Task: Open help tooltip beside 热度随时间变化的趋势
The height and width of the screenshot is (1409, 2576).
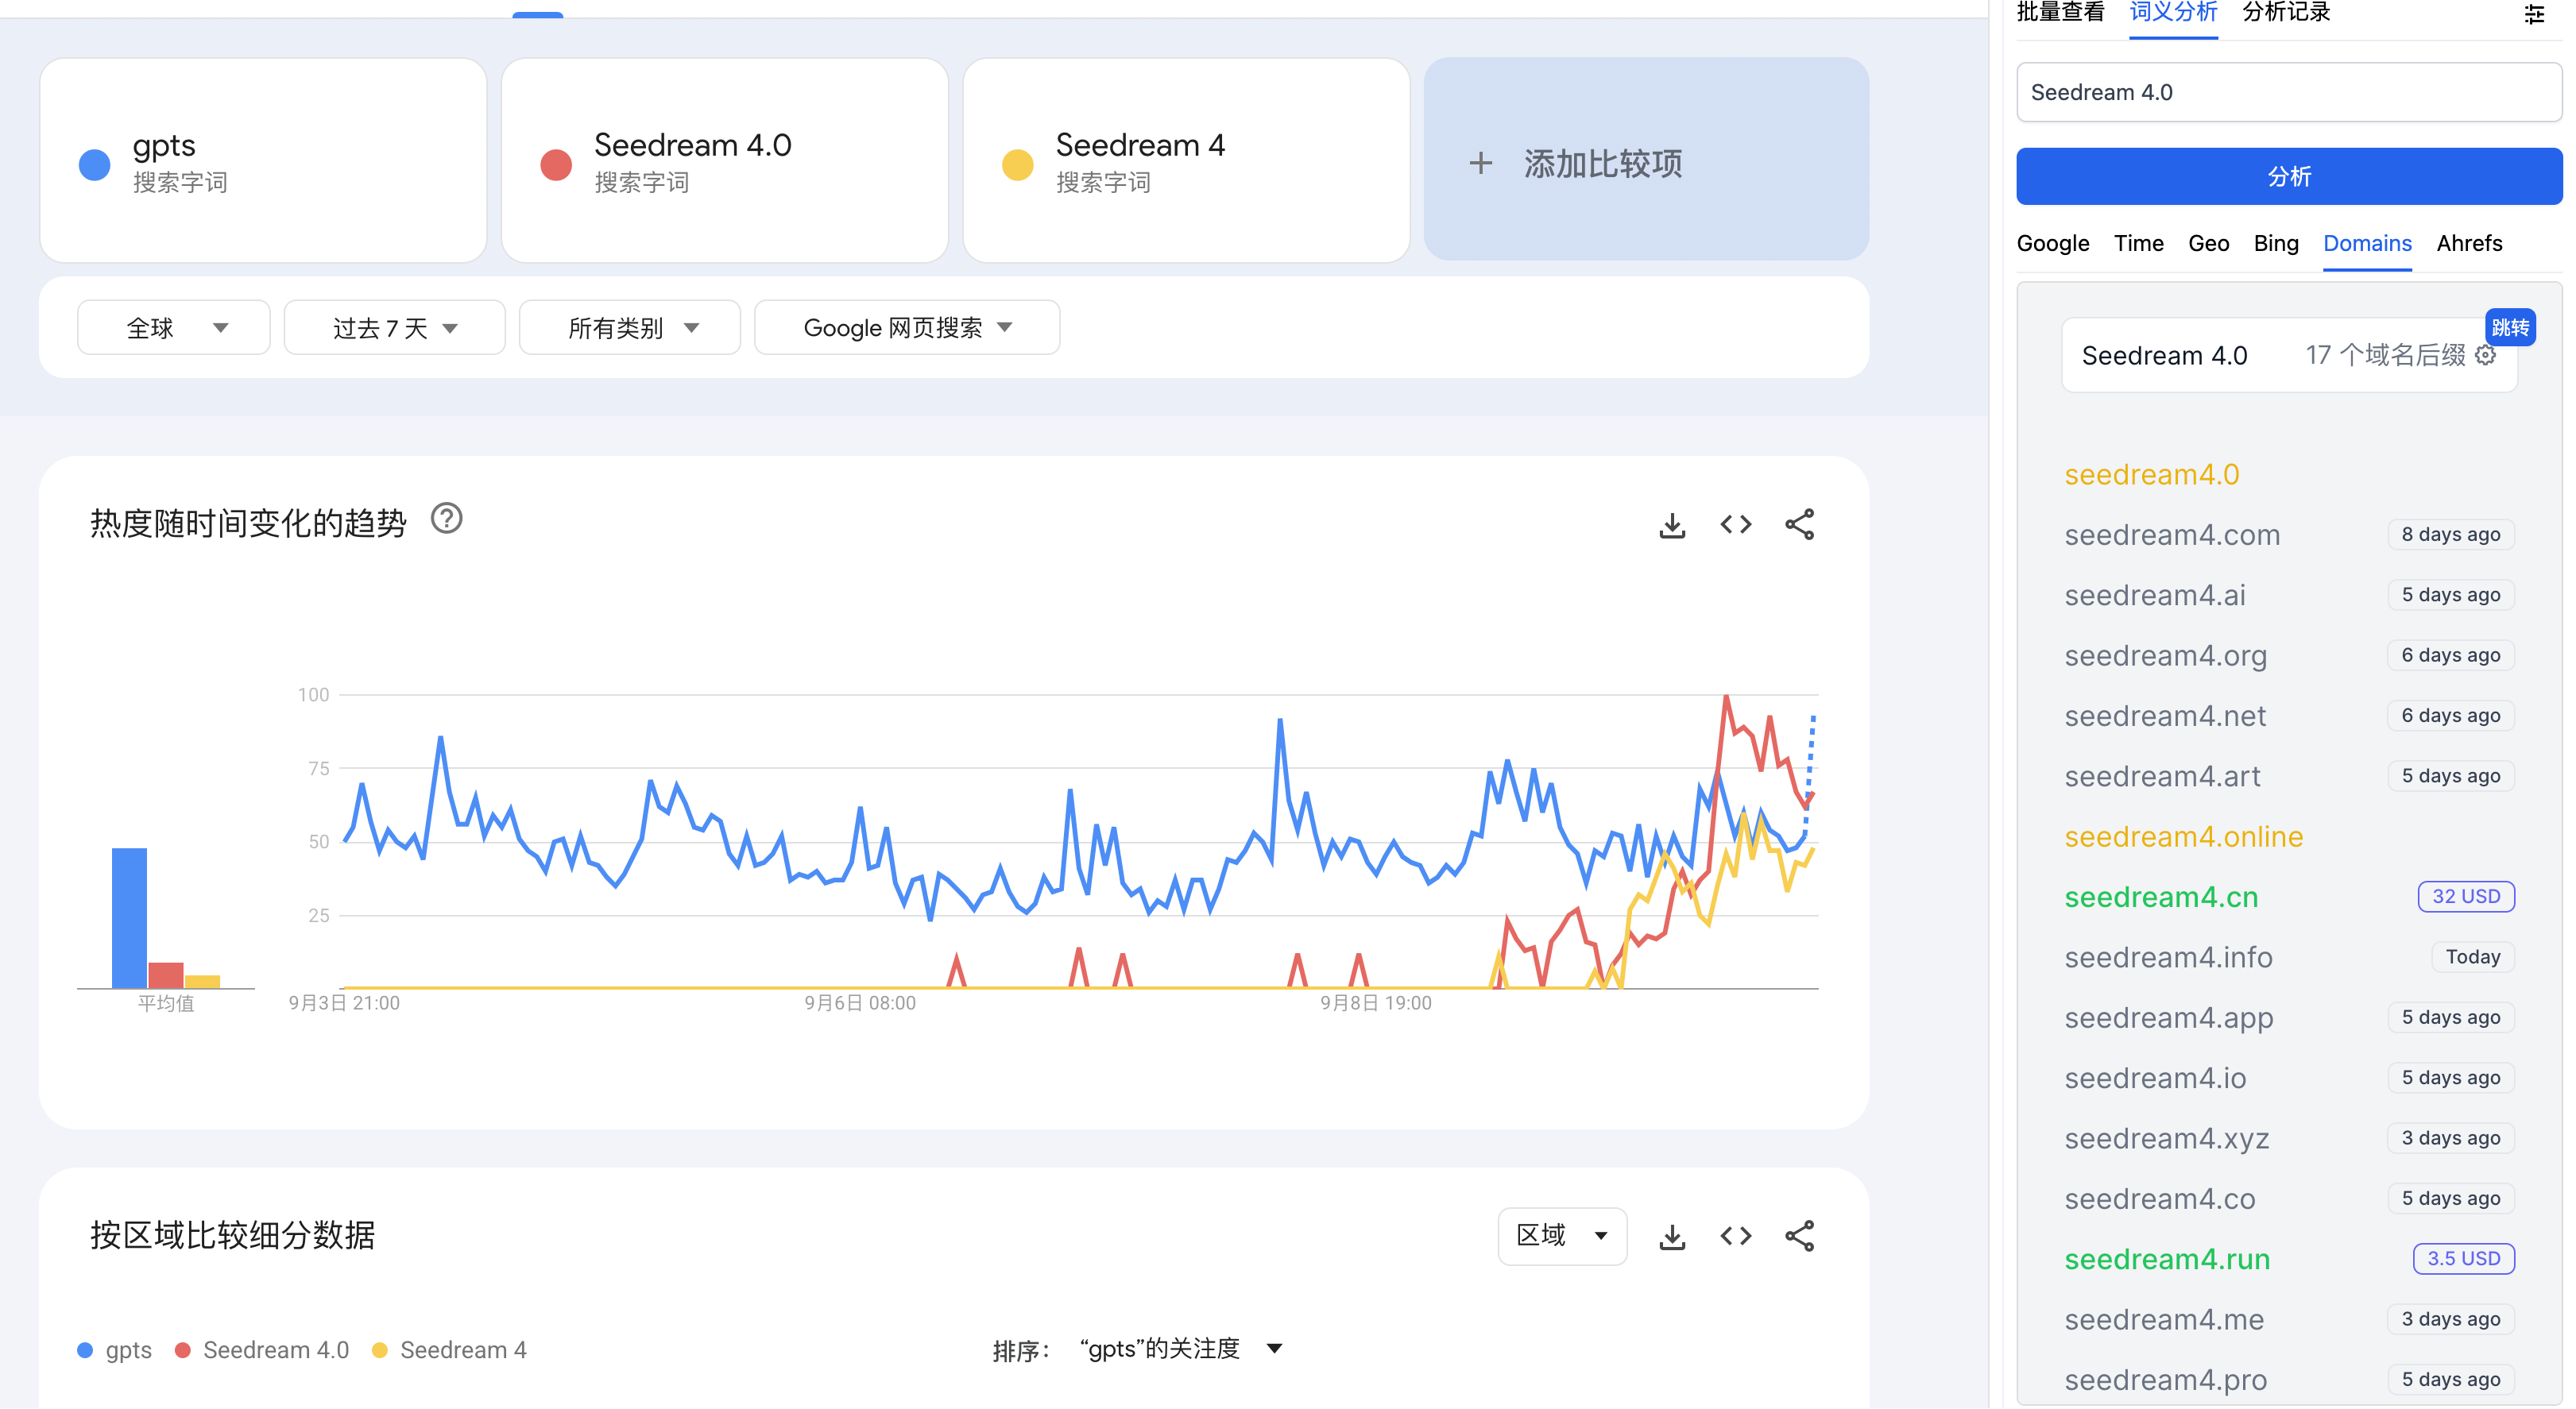Action: click(447, 519)
